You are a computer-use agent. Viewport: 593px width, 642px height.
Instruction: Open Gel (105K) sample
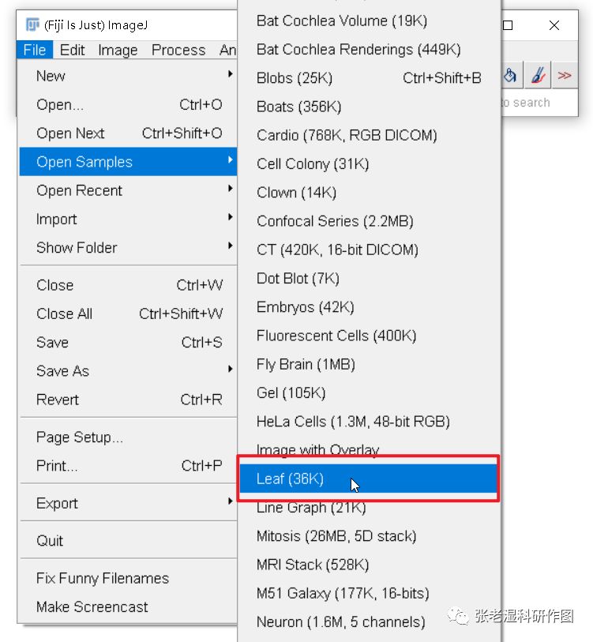pyautogui.click(x=369, y=393)
